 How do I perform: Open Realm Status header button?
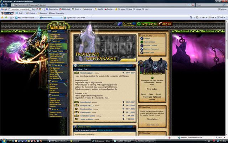pyautogui.click(x=147, y=24)
